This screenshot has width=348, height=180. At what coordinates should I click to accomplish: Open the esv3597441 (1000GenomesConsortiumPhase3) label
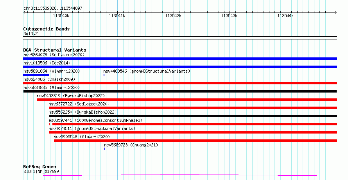[x=95, y=120]
